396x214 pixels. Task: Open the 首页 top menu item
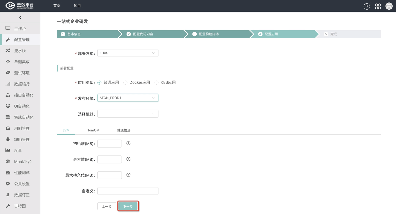[57, 6]
